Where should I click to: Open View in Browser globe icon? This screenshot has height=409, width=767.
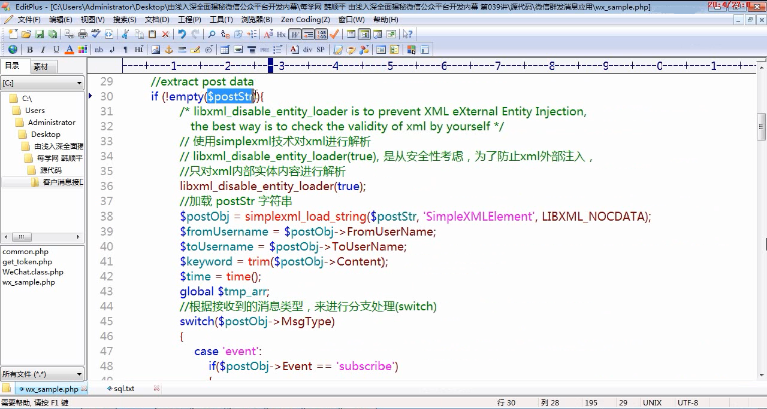(x=13, y=50)
